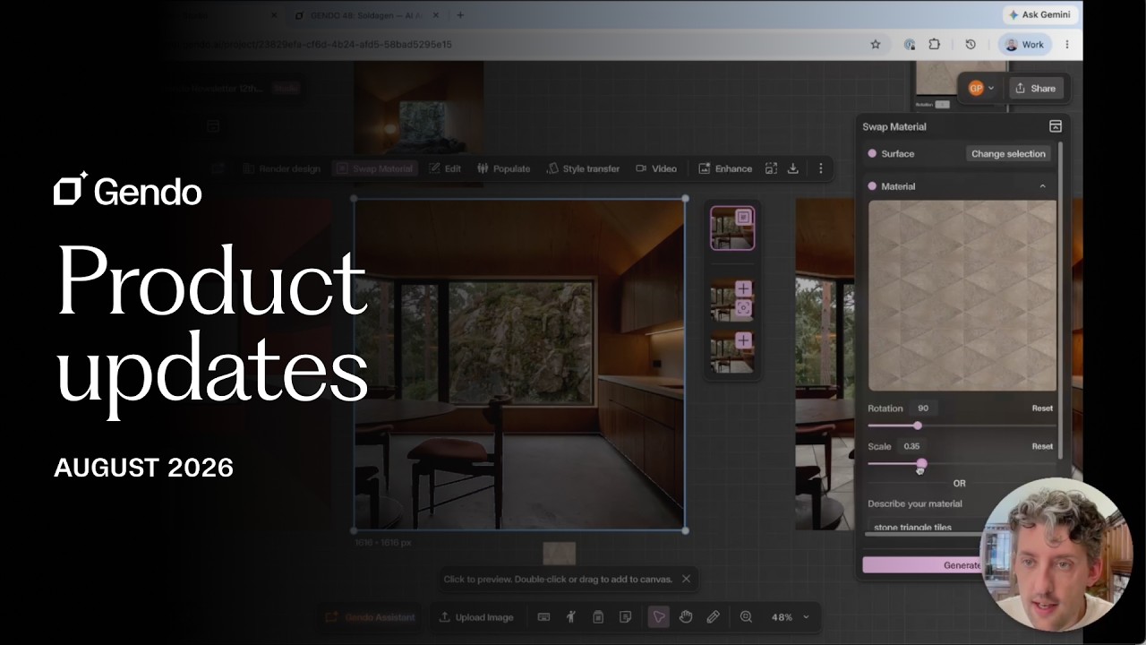Add the middle variation to canvas
1146x645 pixels.
[743, 288]
